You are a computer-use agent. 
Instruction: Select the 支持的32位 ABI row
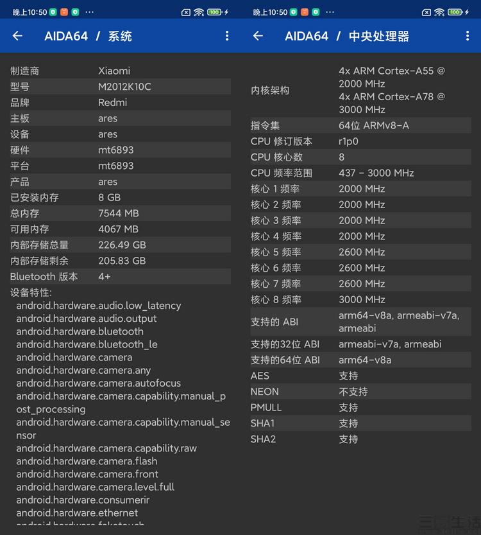[360, 344]
